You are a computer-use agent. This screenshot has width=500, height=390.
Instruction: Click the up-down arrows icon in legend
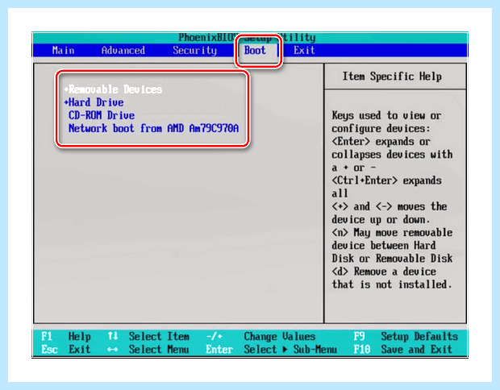113,336
